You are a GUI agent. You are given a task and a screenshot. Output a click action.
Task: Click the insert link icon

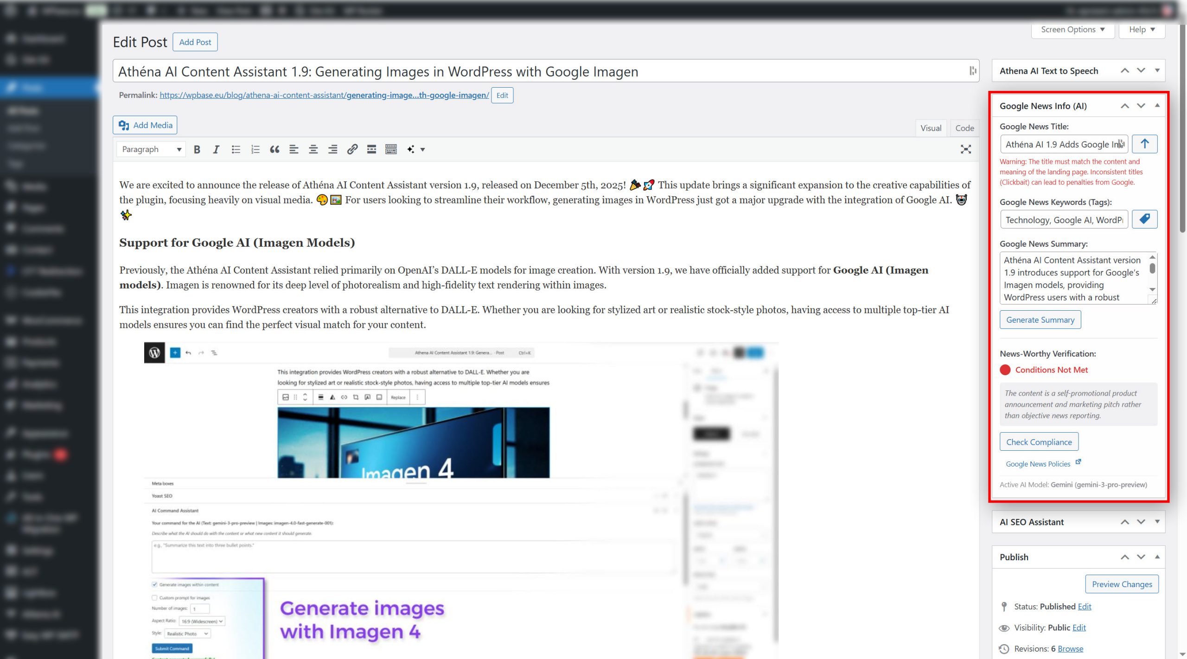(x=352, y=149)
